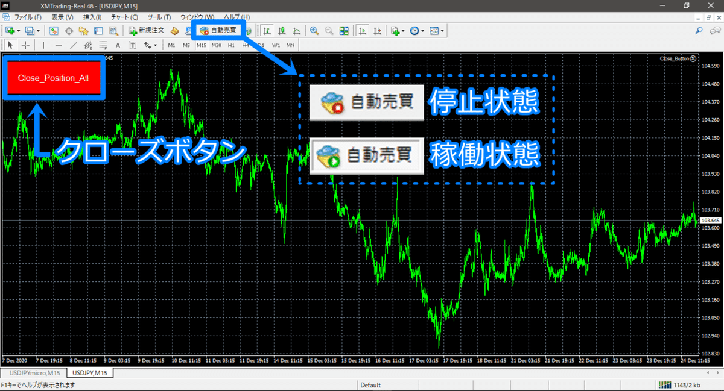Click the Default profile in the status bar
724x391 pixels.
pyautogui.click(x=370, y=384)
